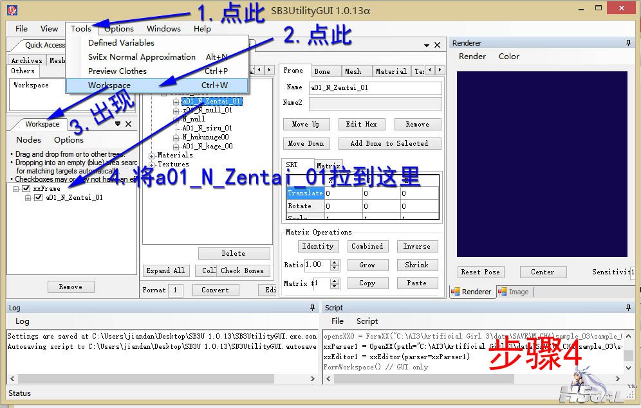The image size is (641, 408).
Task: Expand the z01_N_null_01 tree node
Action: (x=176, y=111)
